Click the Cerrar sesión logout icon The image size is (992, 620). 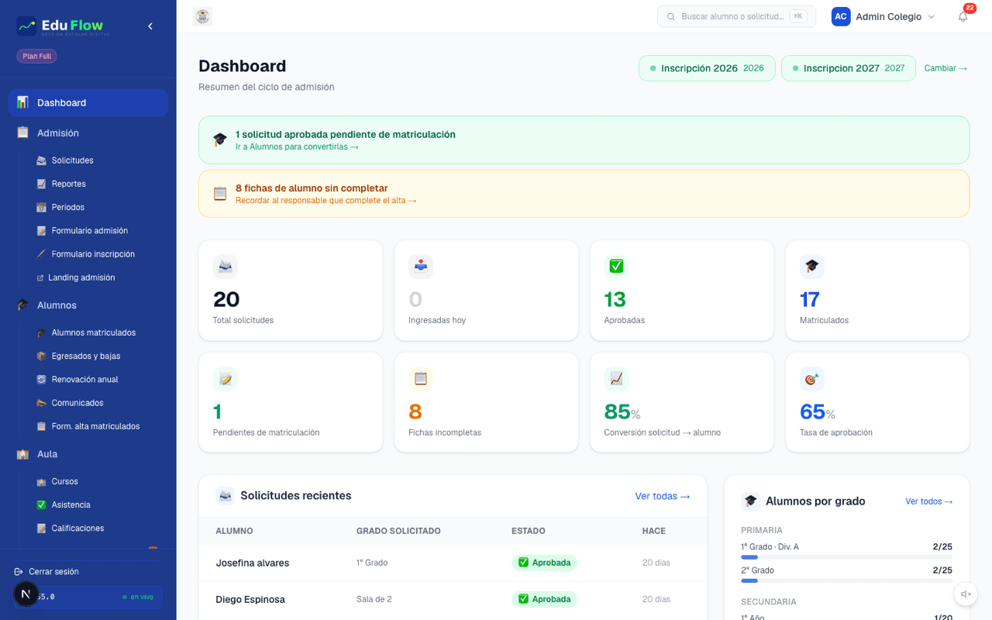19,572
